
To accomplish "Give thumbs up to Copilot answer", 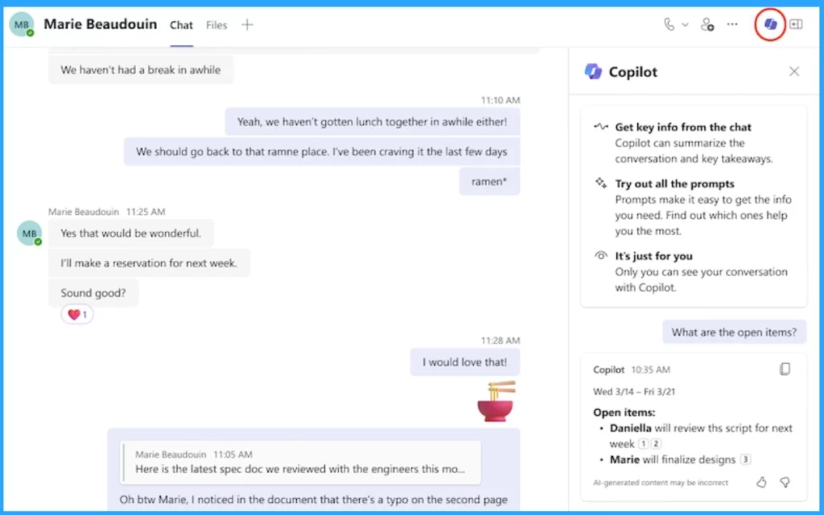I will pos(761,482).
